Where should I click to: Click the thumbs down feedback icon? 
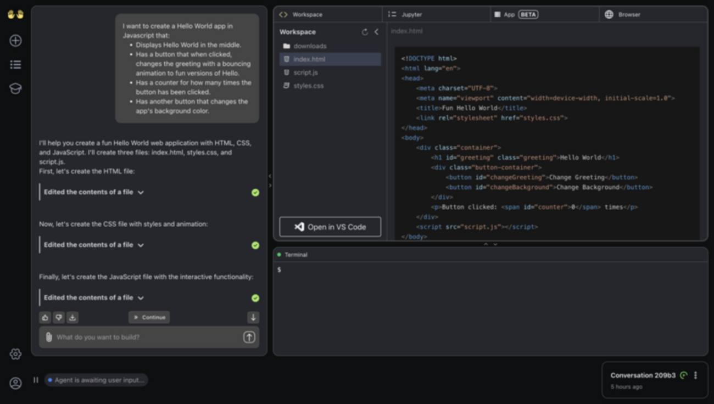click(59, 317)
